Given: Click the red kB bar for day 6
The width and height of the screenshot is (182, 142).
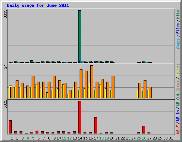Looking at the screenshot, I should tap(37, 132).
